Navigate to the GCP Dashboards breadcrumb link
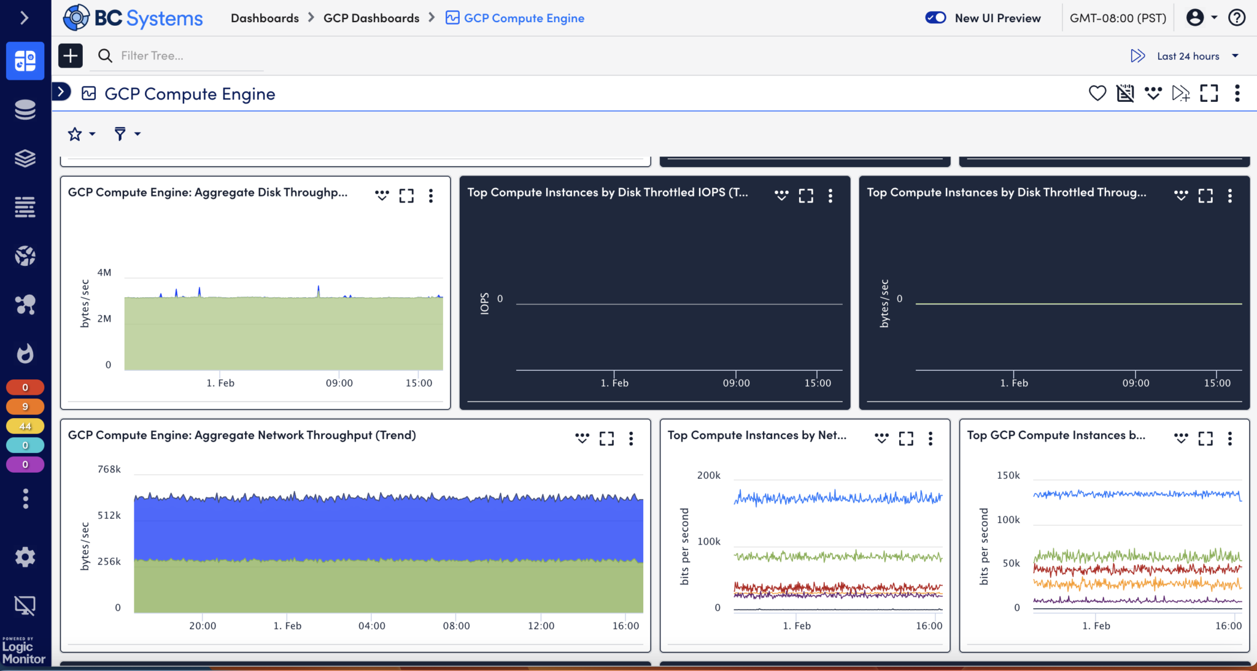 (x=371, y=18)
